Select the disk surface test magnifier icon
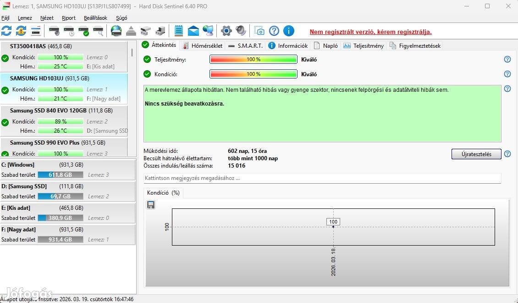This screenshot has height=303, width=518. (98, 31)
